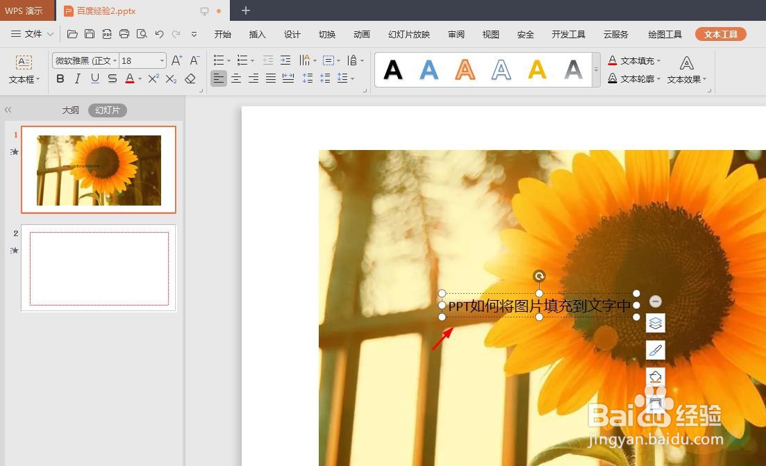This screenshot has height=466, width=766.
Task: Open the text effects dropdown
Action: click(687, 79)
